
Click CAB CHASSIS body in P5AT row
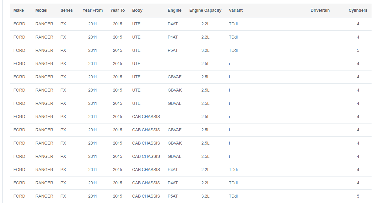pyautogui.click(x=146, y=196)
